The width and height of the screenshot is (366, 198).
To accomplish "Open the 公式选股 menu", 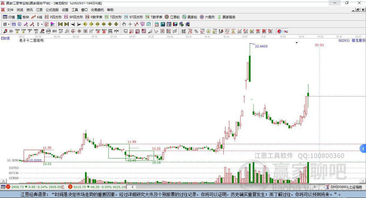I will coord(52,10).
